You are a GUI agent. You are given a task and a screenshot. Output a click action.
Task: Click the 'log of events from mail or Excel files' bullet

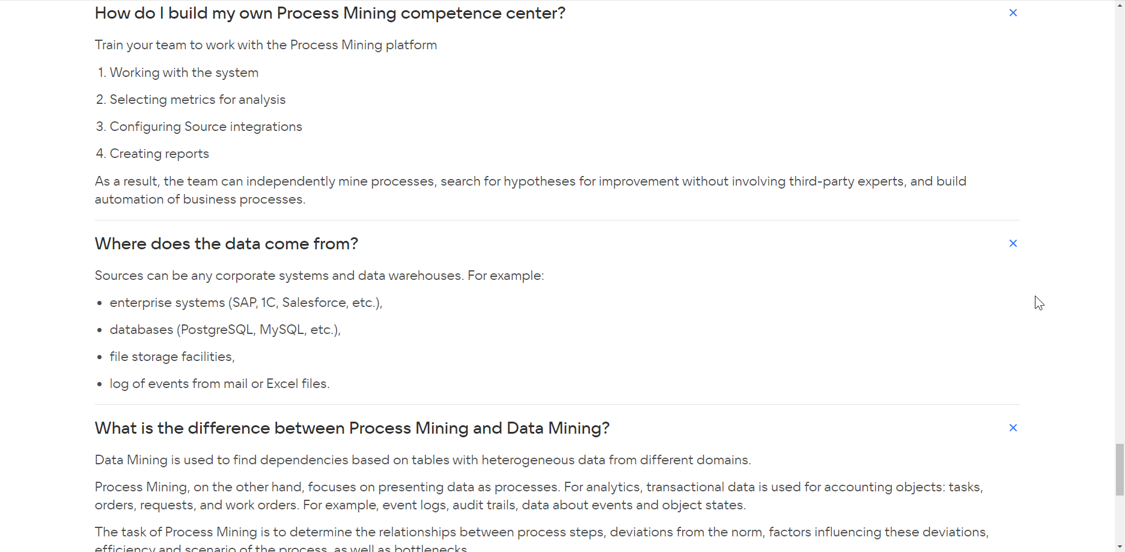coord(219,384)
